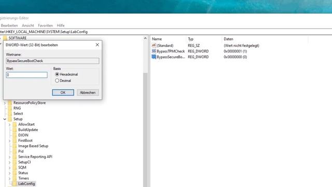Select the Hexadezimal base option
The height and width of the screenshot is (187, 332).
click(x=57, y=74)
